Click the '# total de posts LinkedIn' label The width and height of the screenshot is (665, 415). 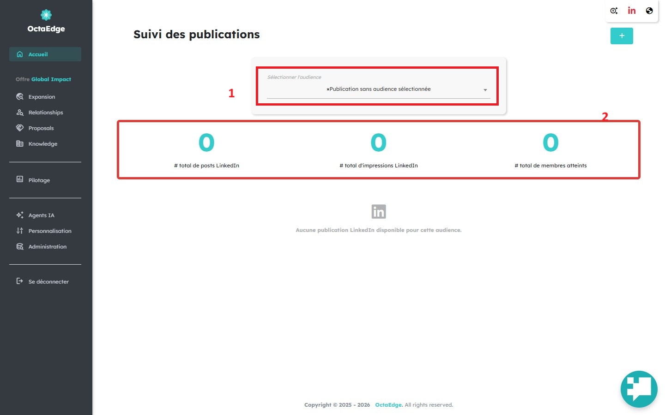(206, 166)
